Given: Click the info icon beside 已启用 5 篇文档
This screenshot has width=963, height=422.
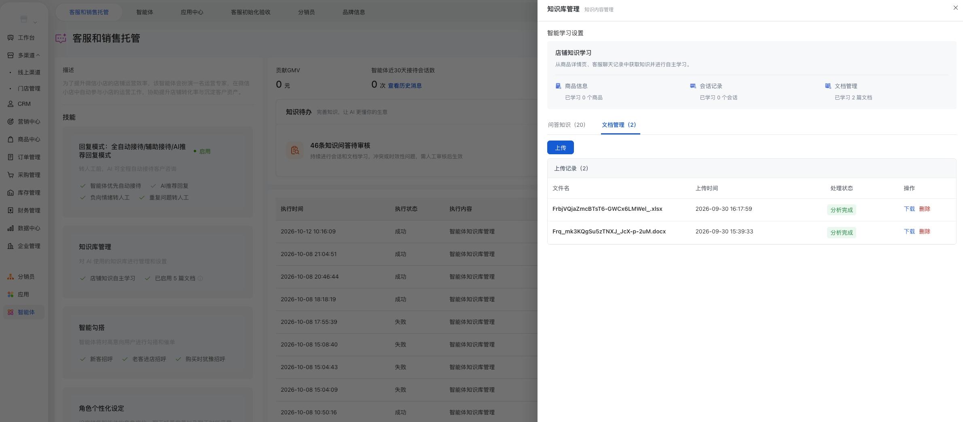Looking at the screenshot, I should (200, 278).
